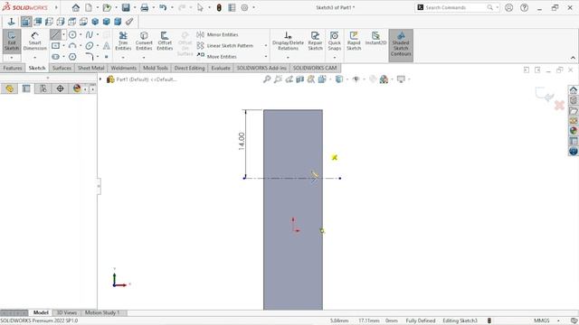Click the Repair Sketch tool
Viewport: 579px width, 325px height.
coord(316,41)
